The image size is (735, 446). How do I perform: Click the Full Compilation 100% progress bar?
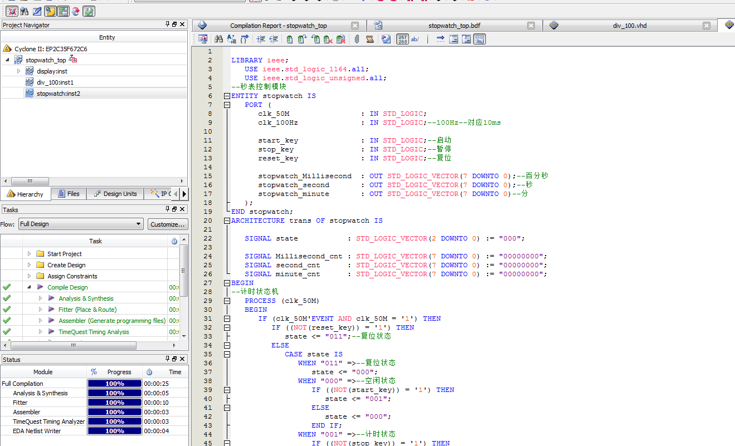tap(115, 384)
